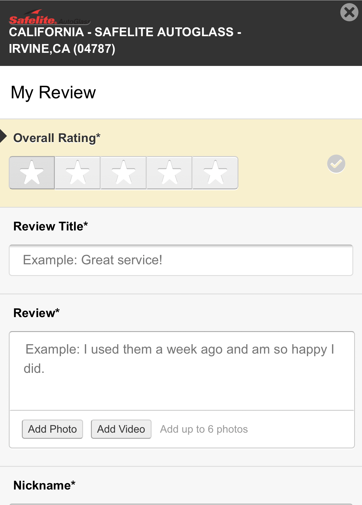This screenshot has height=505, width=362.
Task: Click the black arrow marker beside Overall Rating
Action: pos(3,136)
